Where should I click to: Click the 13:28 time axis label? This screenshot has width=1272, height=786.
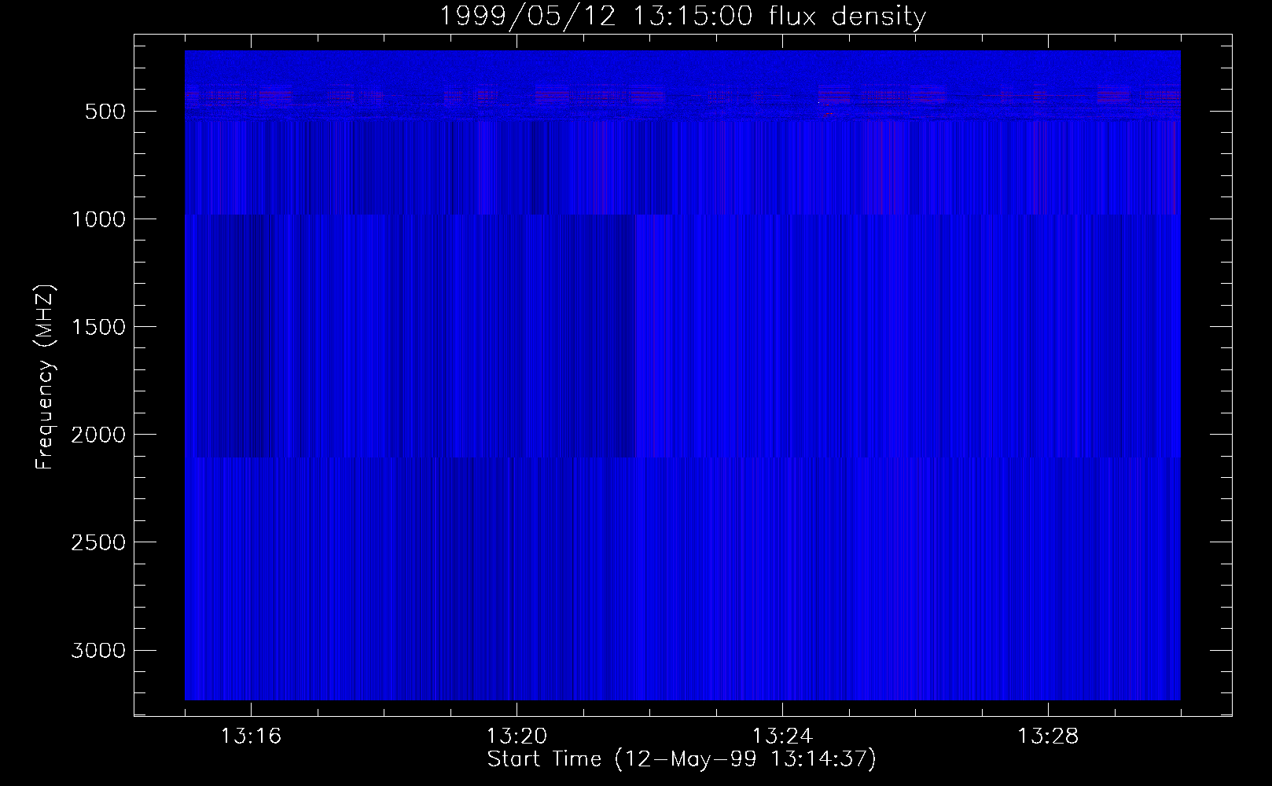[x=1048, y=736]
